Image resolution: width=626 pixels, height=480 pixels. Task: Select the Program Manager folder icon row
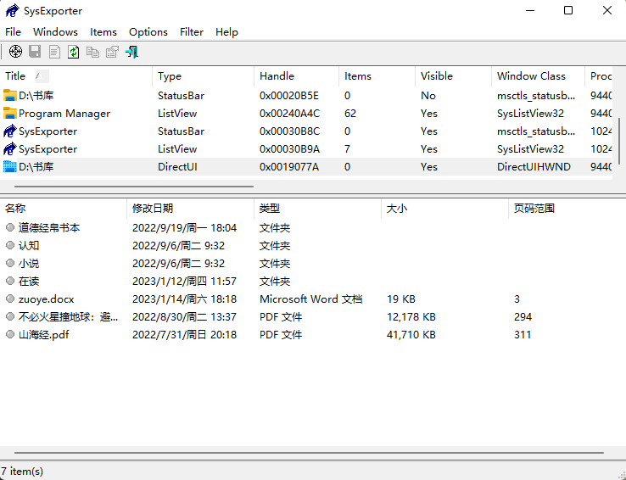(64, 114)
